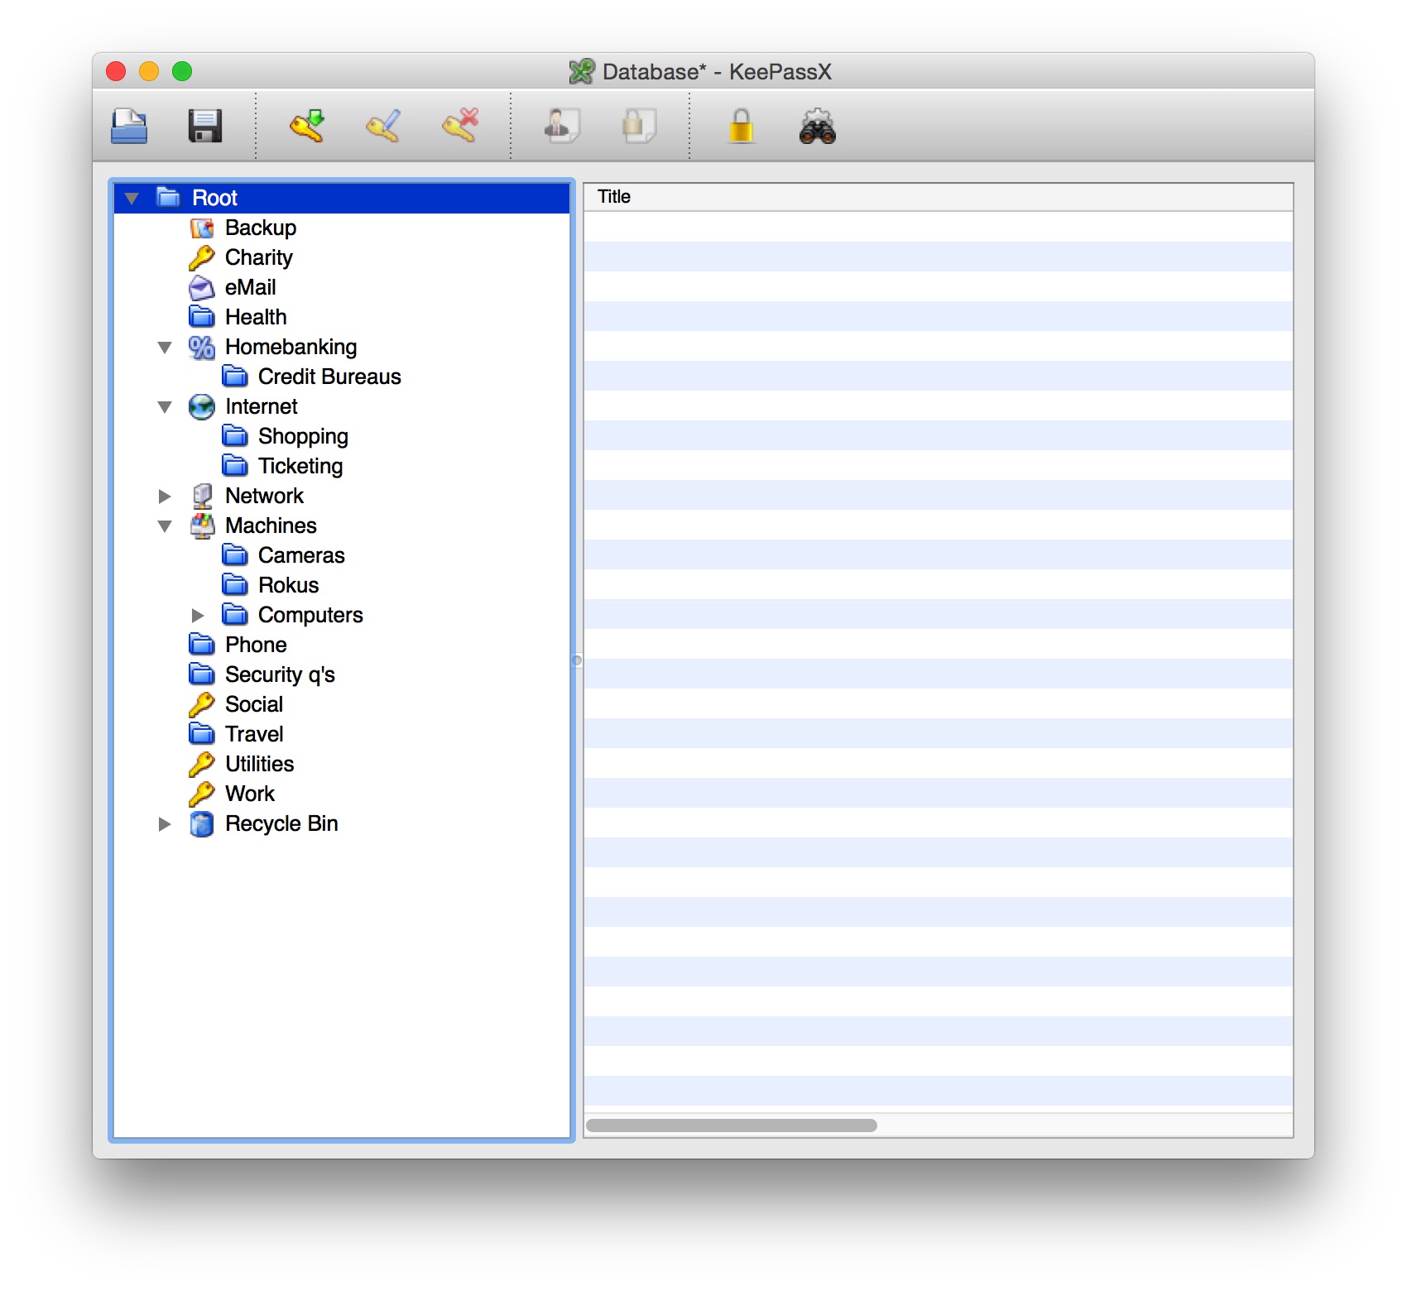Click the Open Database toolbar icon
Viewport: 1407px width, 1291px height.
pos(129,127)
